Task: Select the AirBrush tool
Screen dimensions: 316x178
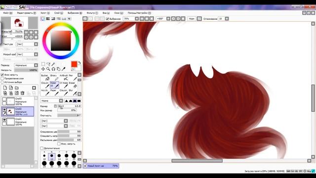Action: click(64, 77)
